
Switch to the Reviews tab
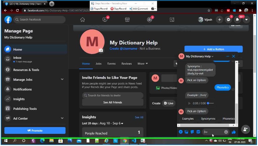[x=126, y=64]
